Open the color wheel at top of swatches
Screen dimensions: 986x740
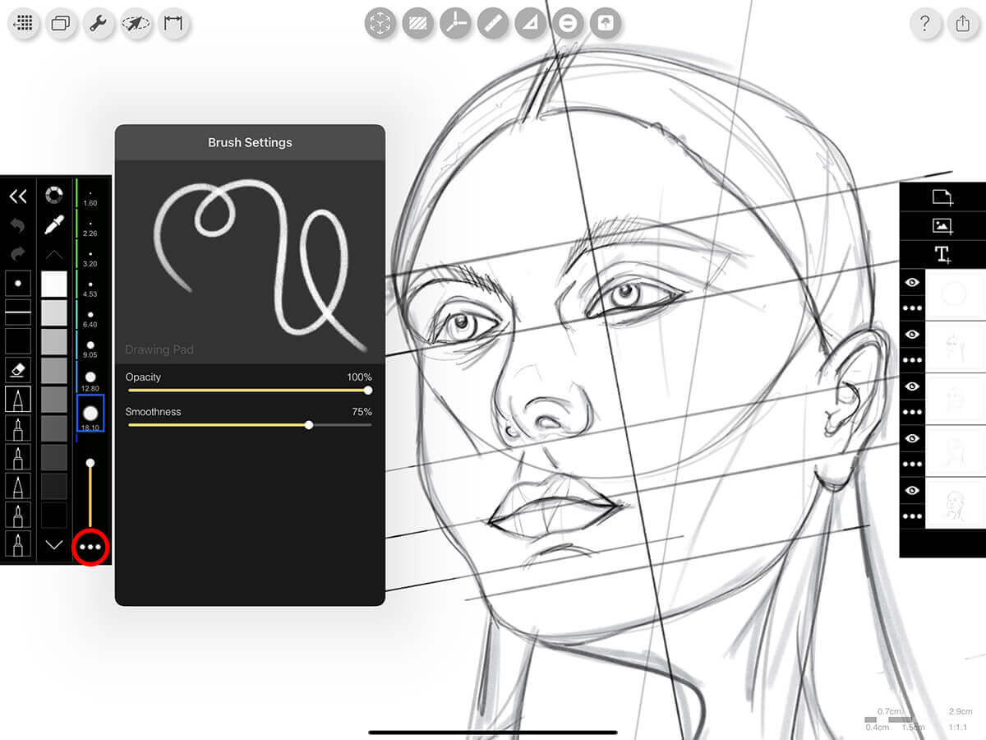pos(54,196)
